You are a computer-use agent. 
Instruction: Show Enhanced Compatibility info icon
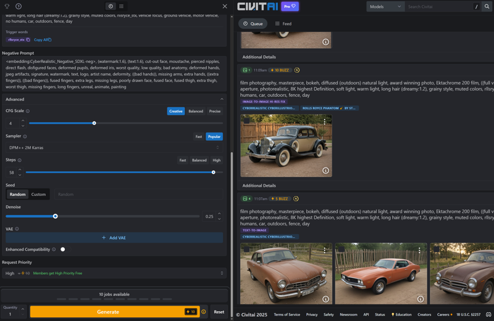54,250
